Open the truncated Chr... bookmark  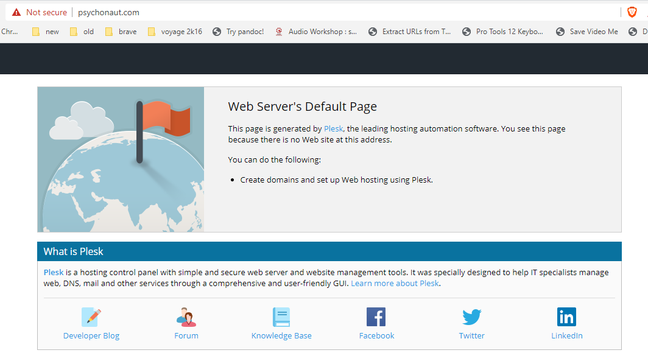pos(9,32)
